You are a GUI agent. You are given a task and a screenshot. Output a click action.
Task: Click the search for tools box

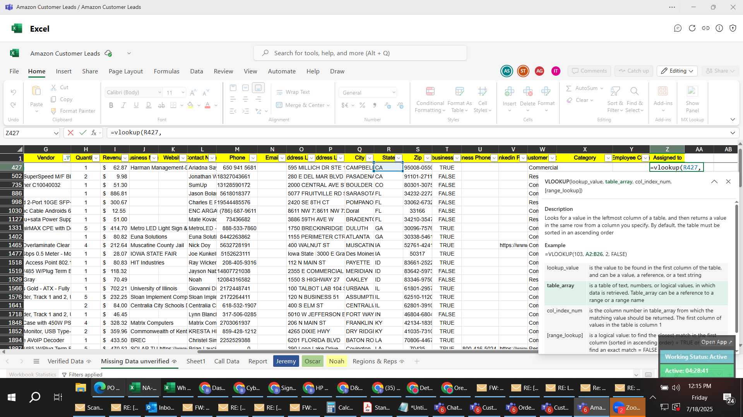pyautogui.click(x=360, y=53)
